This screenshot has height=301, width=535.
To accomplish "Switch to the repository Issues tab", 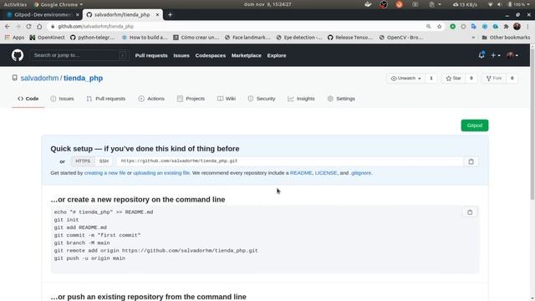I will click(x=62, y=99).
